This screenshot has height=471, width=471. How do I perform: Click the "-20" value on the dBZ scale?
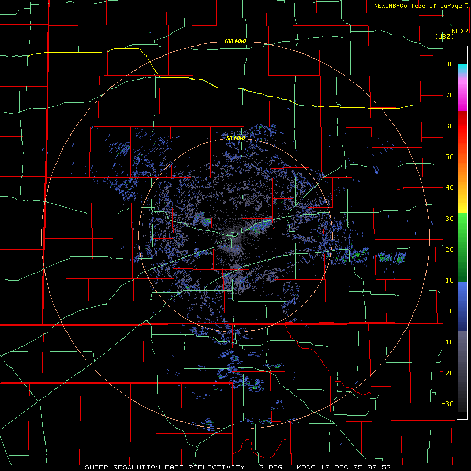(447, 373)
